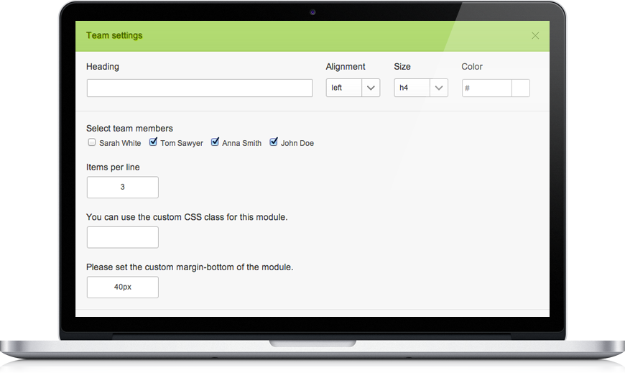Open the color swatch picker box
Screen dimensions: 625x373
coord(521,88)
